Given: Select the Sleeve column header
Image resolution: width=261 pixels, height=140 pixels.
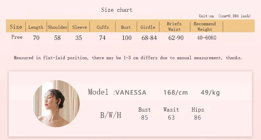Looking at the screenshot, I should pyautogui.click(x=79, y=27).
